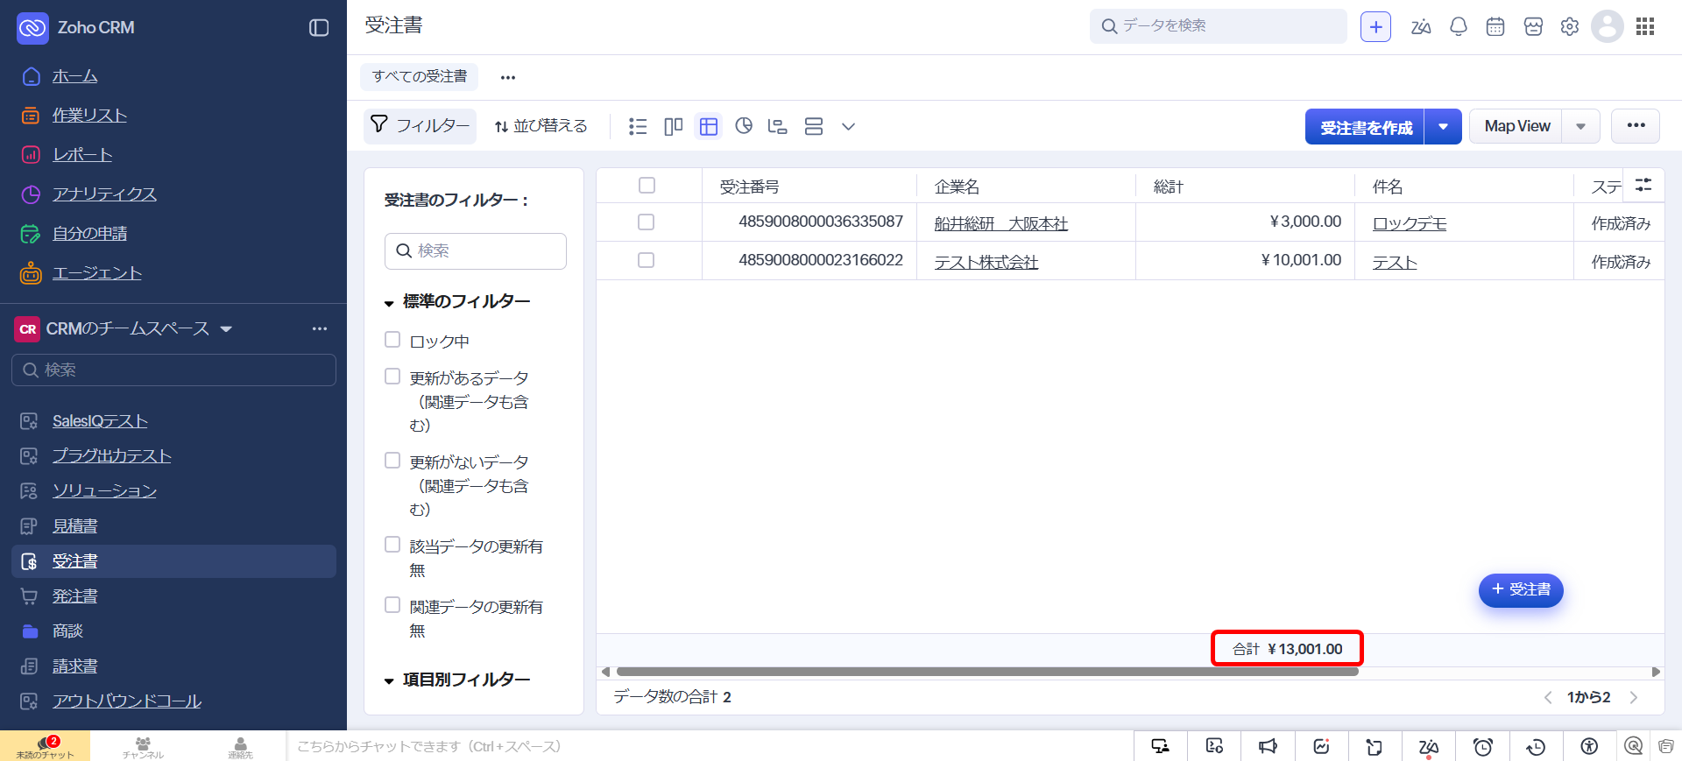Open the team space ellipsis menu
This screenshot has width=1682, height=761.
coord(320,328)
